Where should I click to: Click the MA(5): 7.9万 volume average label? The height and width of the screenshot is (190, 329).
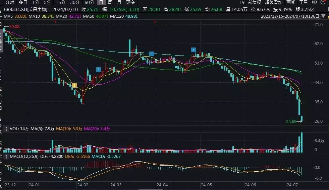[x=42, y=129]
